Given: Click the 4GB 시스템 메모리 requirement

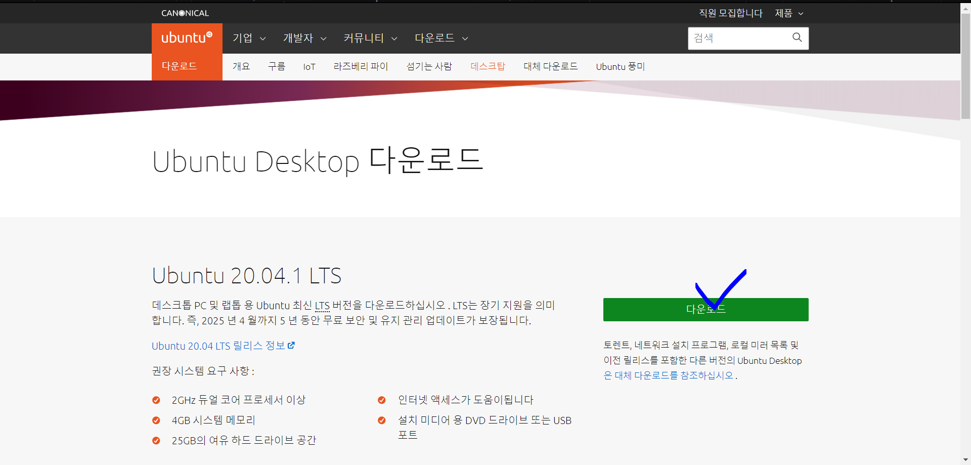Looking at the screenshot, I should click(x=213, y=420).
